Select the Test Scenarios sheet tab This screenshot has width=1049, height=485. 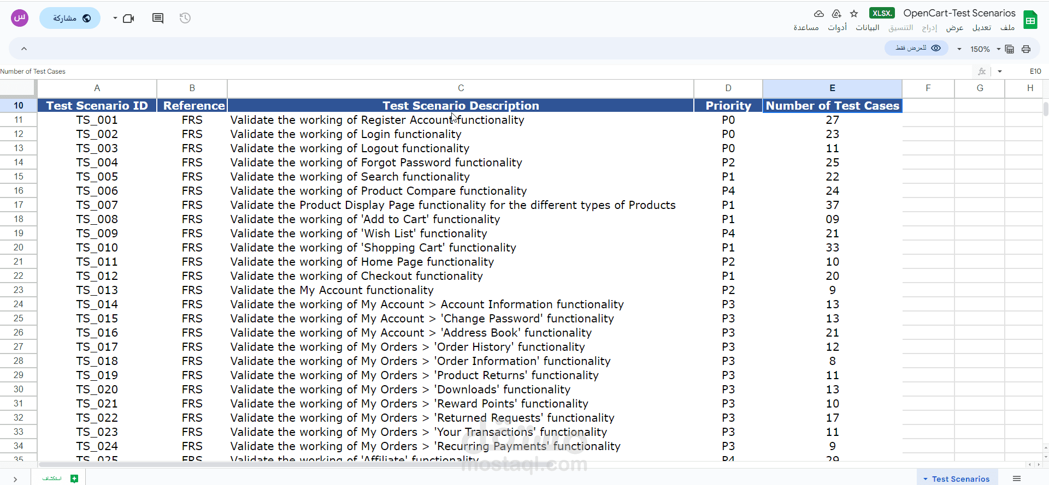960,478
